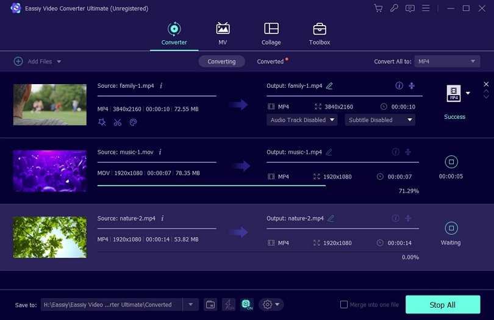Image resolution: width=494 pixels, height=320 pixels.
Task: Click the output info icon for family-1.mp4
Action: click(399, 86)
